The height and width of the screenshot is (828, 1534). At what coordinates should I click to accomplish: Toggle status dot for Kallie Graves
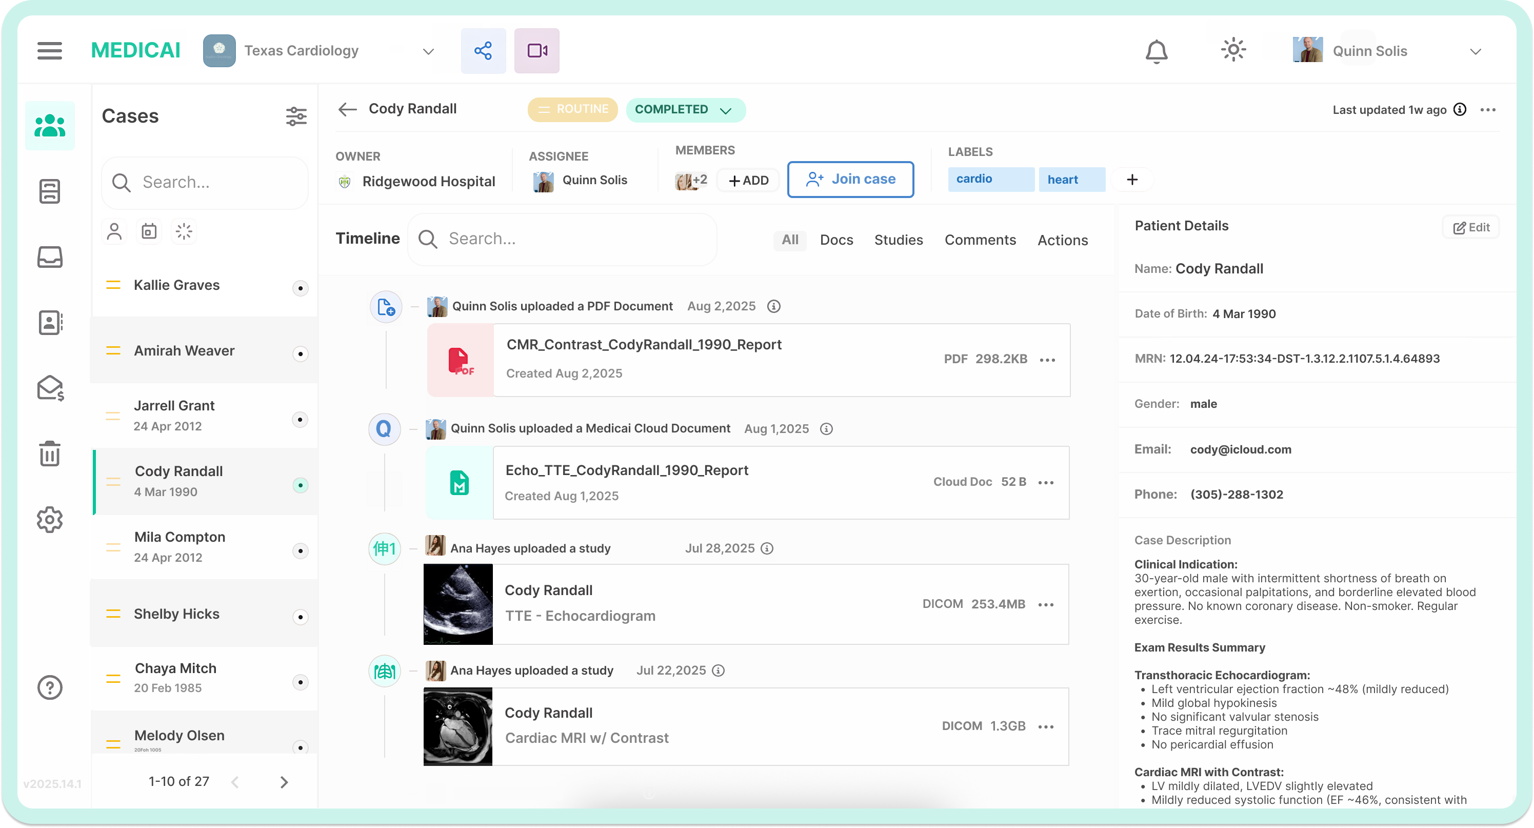(x=300, y=288)
